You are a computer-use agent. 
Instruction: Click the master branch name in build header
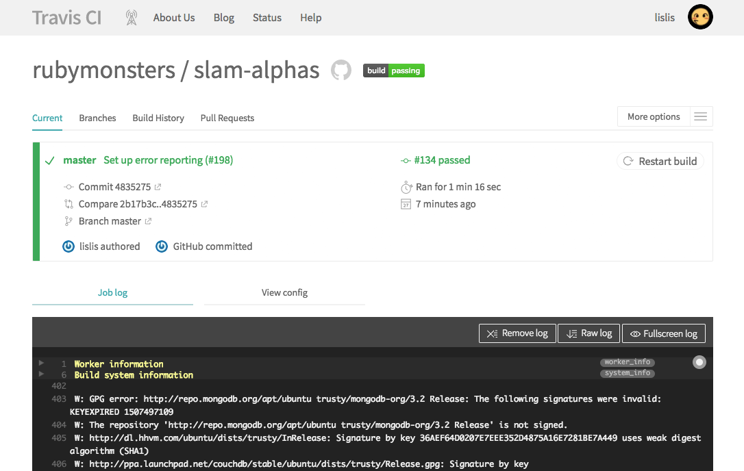click(x=79, y=160)
